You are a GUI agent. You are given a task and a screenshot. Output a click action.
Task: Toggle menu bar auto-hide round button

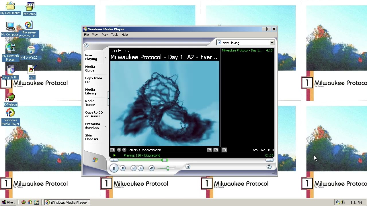pos(86,45)
